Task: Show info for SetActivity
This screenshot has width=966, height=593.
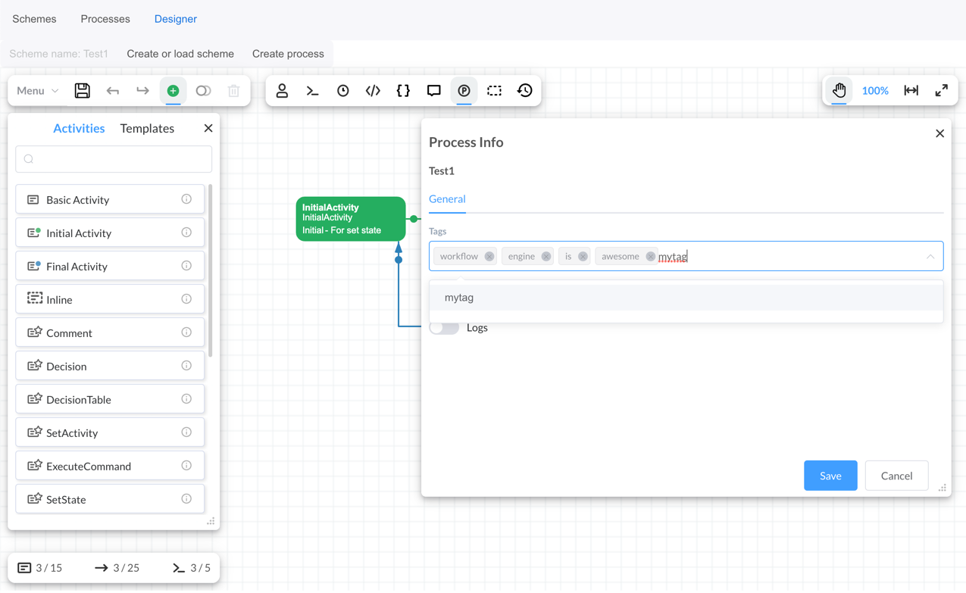Action: click(186, 432)
